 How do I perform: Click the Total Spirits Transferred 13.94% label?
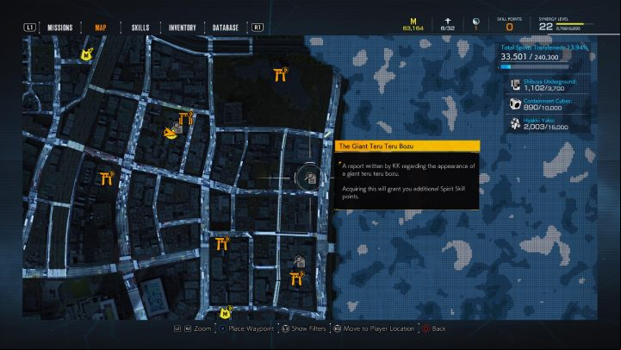point(544,47)
